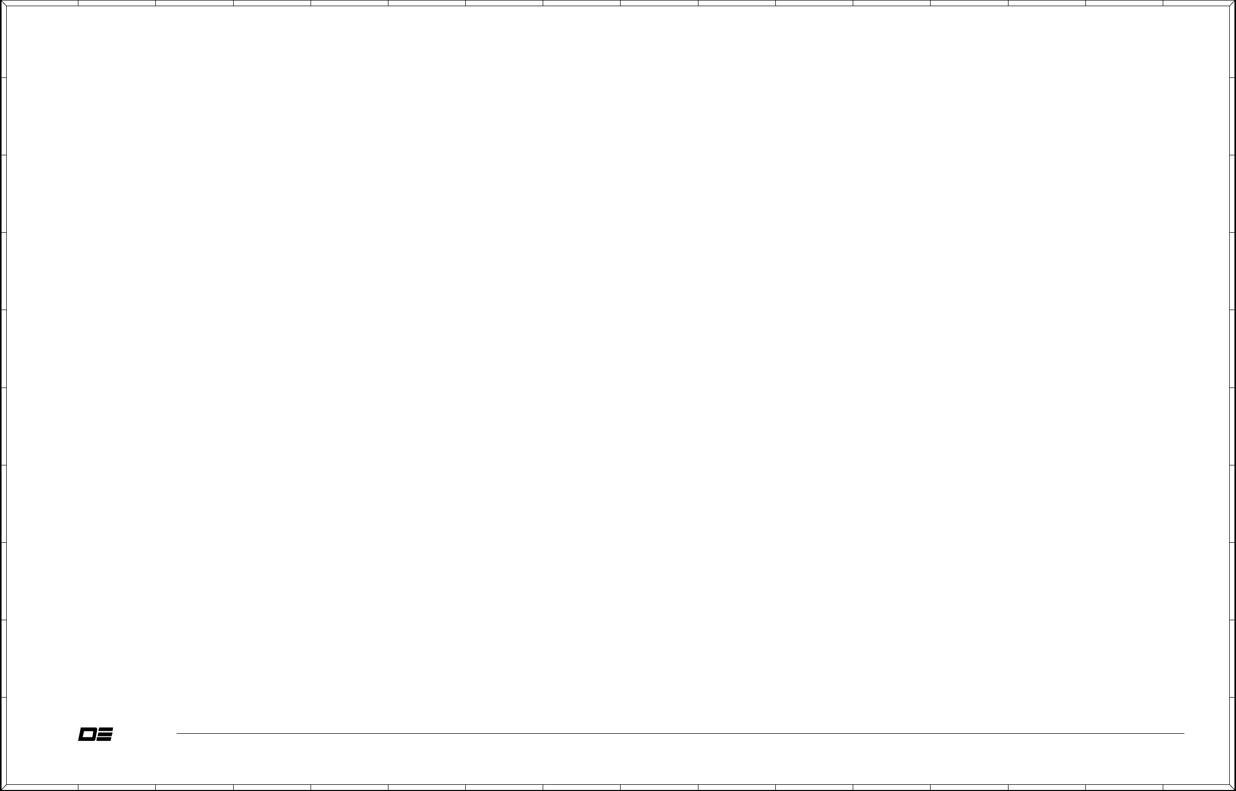Click the first tick mark on the top border
Image resolution: width=1236 pixels, height=791 pixels.
click(78, 3)
